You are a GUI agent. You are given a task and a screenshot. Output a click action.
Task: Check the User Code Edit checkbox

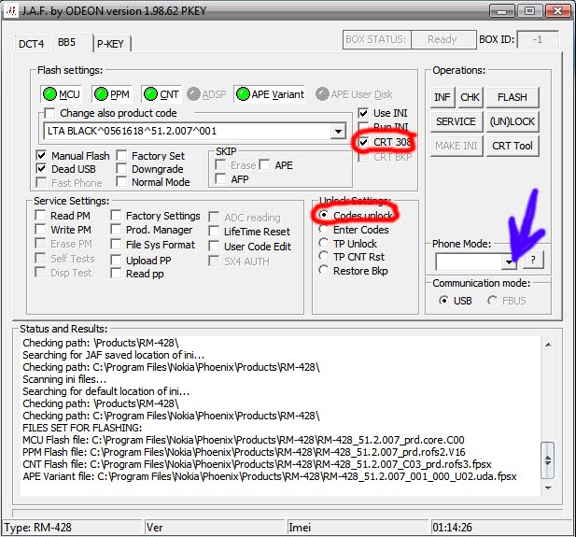pos(214,246)
